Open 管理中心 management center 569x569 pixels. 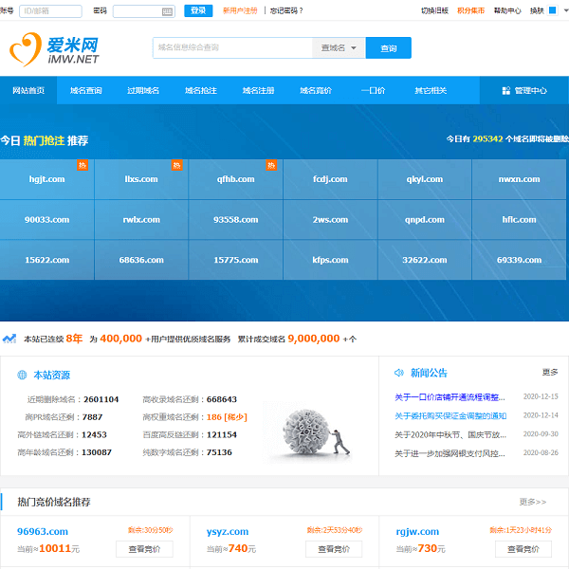tap(524, 90)
